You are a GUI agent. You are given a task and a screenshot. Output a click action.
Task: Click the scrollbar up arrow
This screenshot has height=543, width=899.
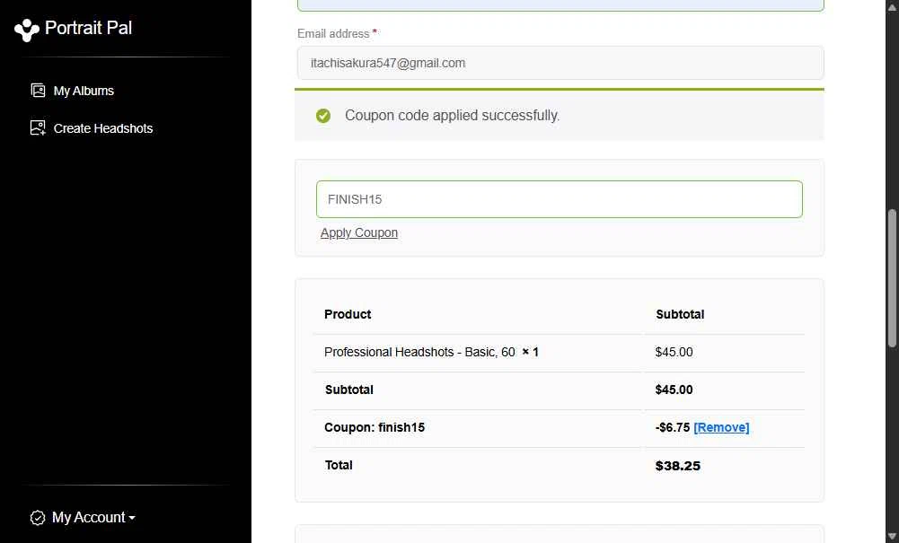[x=892, y=6]
